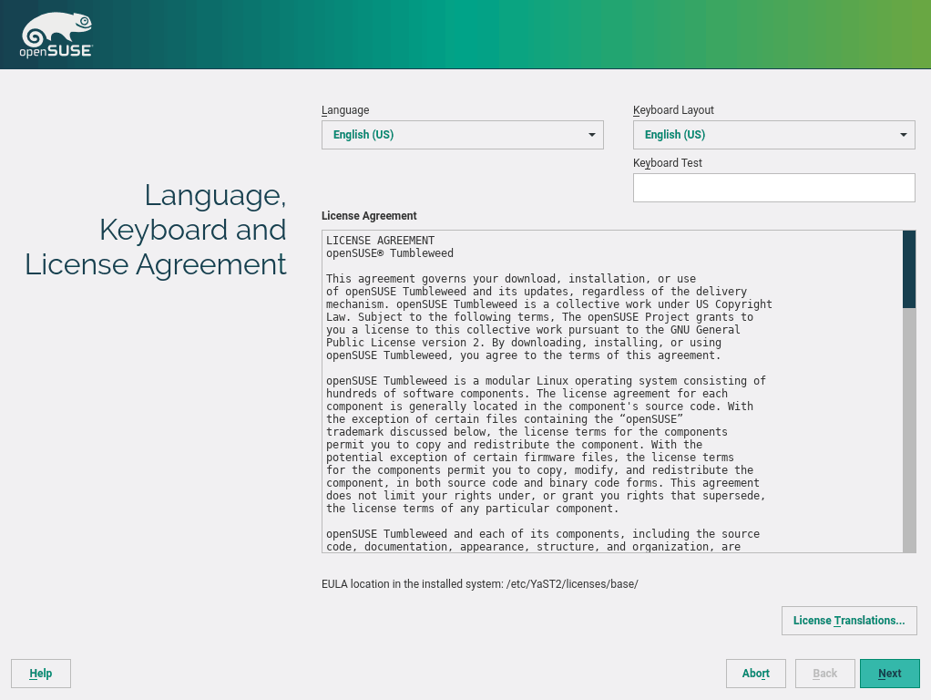Open License Translations
The height and width of the screenshot is (700, 931).
[848, 621]
